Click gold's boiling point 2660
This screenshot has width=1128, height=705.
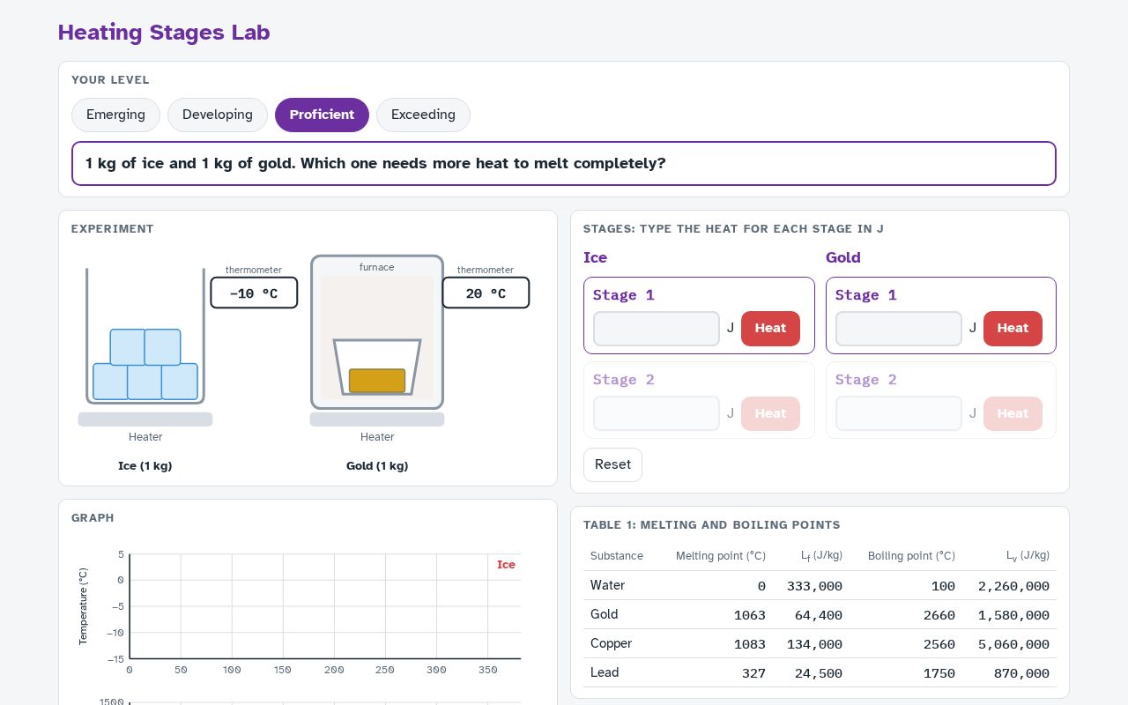point(939,615)
